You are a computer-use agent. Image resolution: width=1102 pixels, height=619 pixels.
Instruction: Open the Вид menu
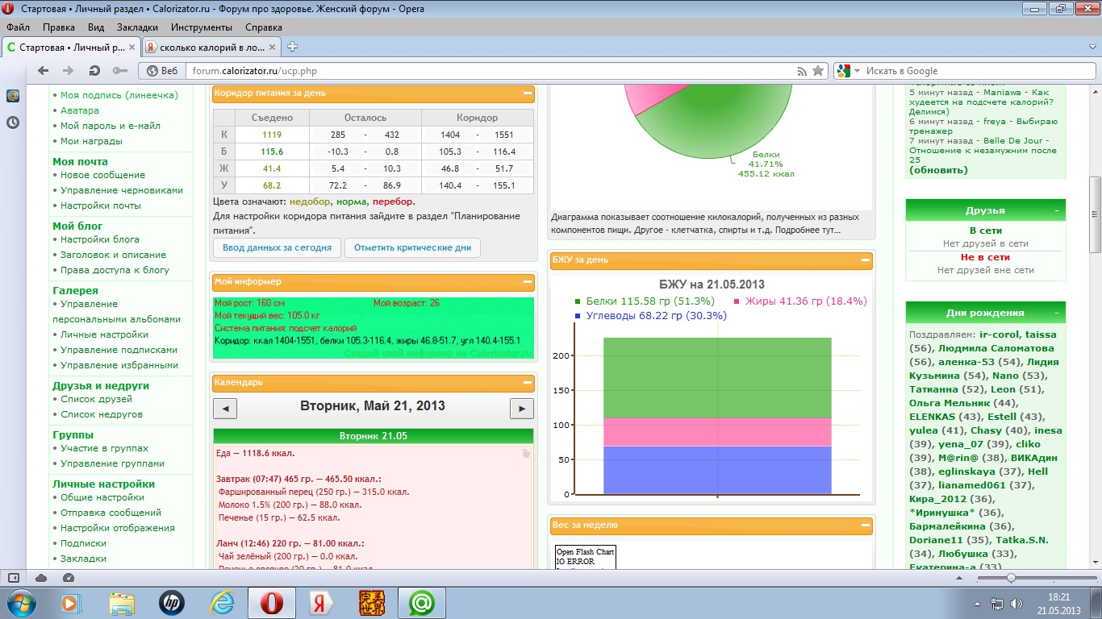tap(96, 27)
